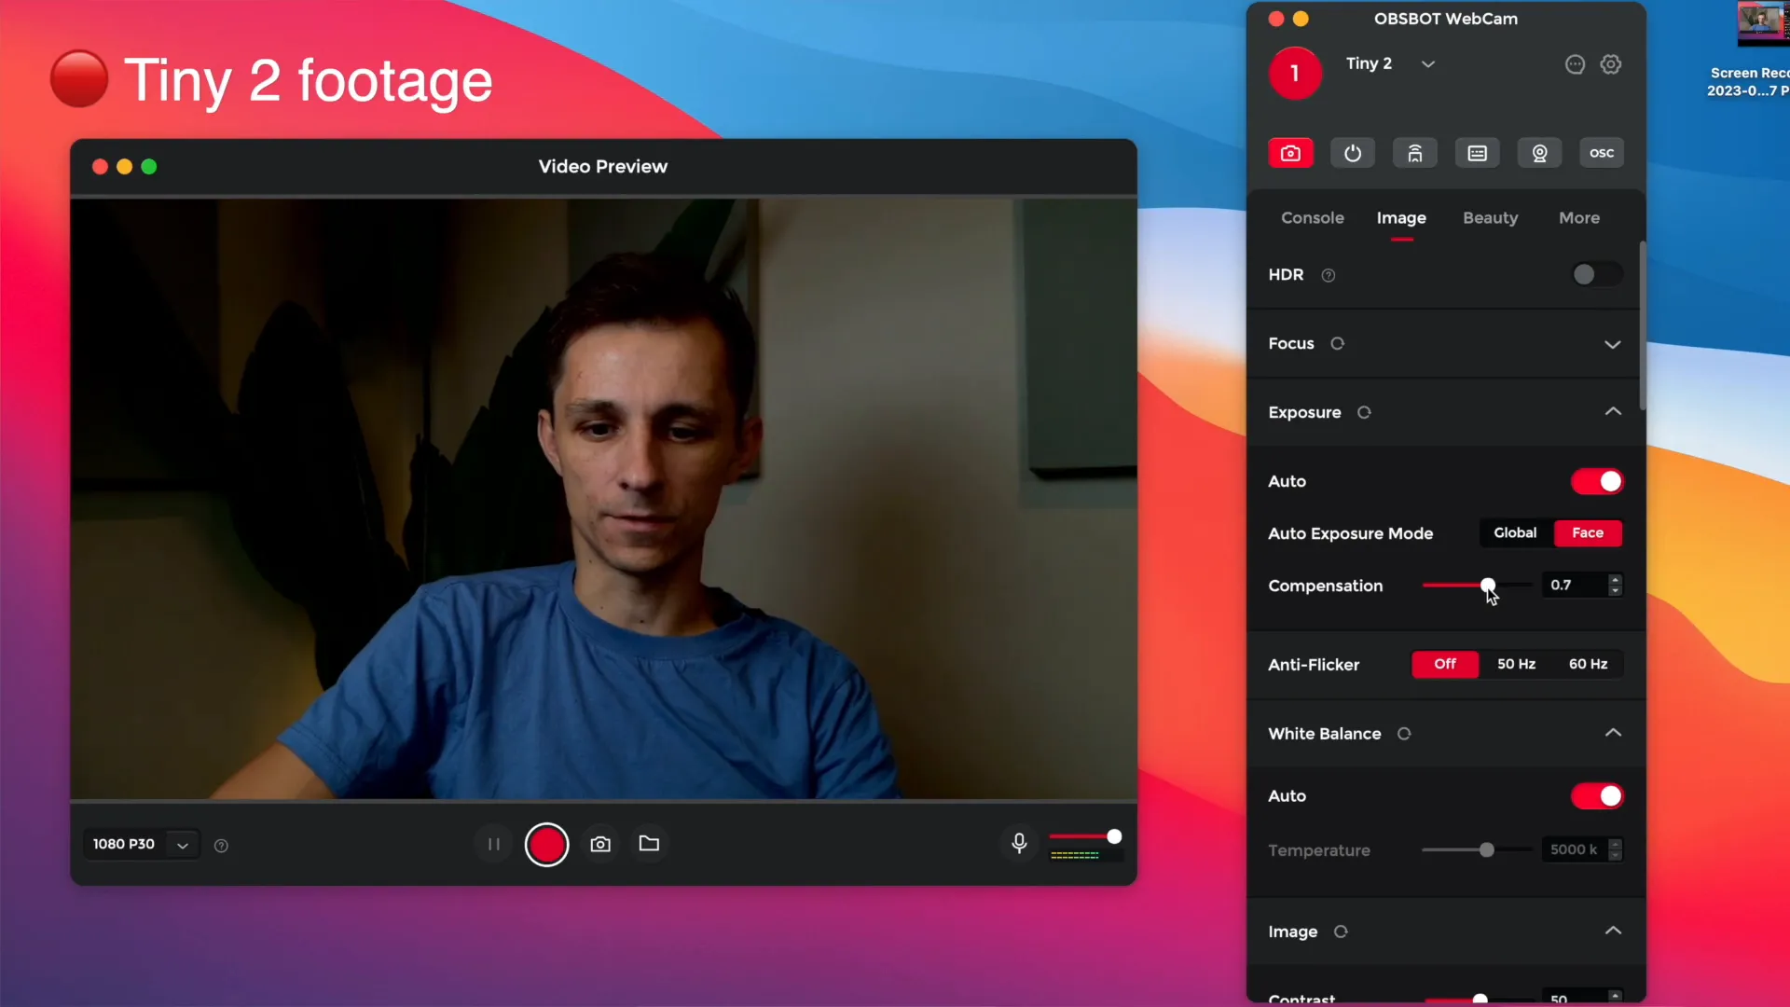Set Anti-Flicker to Off
Image resolution: width=1790 pixels, height=1007 pixels.
[x=1445, y=664]
